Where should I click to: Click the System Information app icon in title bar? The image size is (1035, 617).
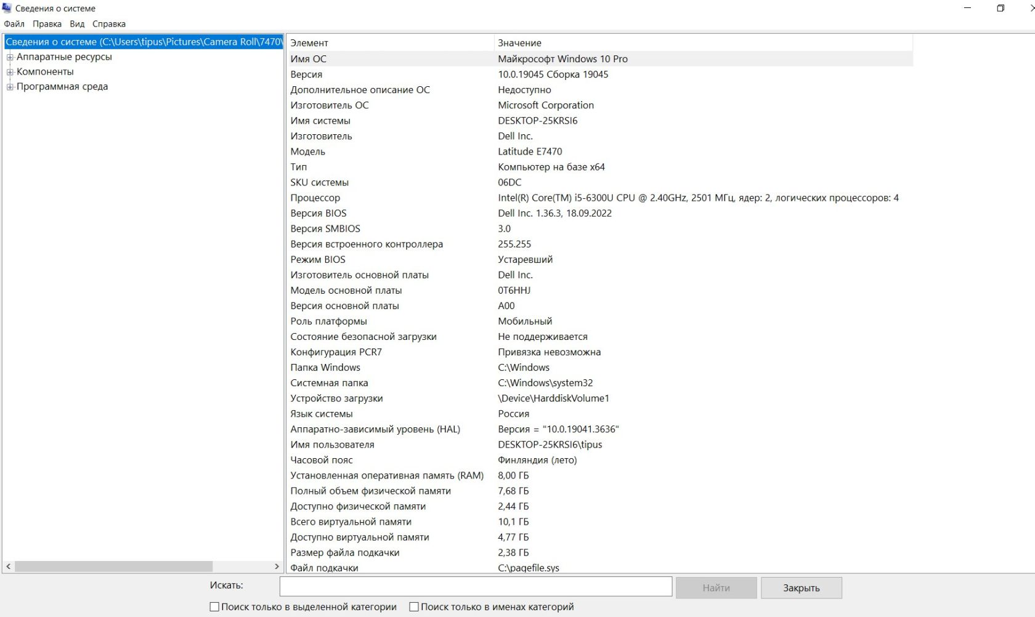pos(7,8)
